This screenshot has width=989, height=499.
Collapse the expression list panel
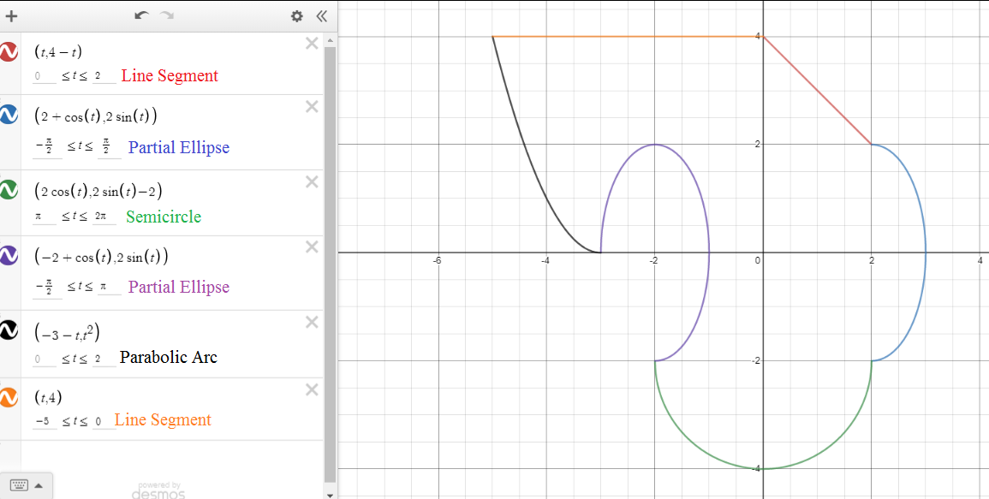(x=321, y=16)
